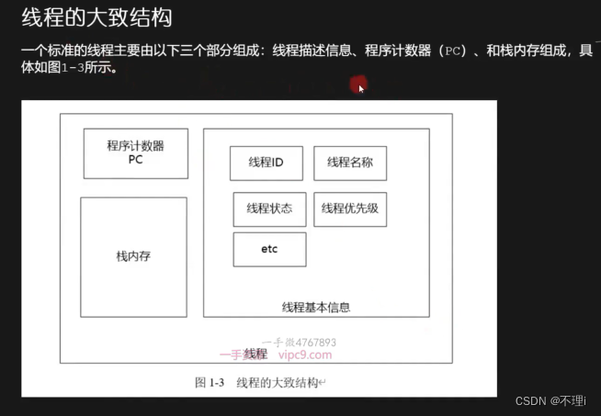Select the 栈内存 box in diagram
601x416 pixels.
(134, 257)
